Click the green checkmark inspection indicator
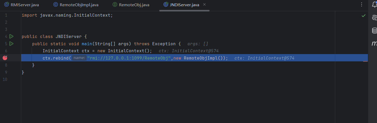The height and width of the screenshot is (123, 377). pos(363,16)
